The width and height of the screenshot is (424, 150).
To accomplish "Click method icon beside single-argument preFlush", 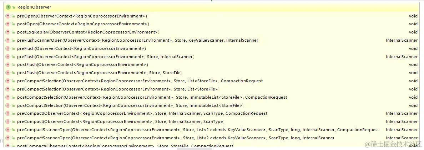I will click(8, 48).
